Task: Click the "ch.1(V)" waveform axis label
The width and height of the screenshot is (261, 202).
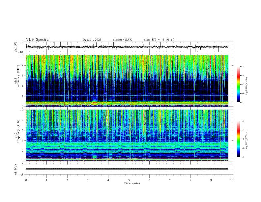Action: 16,47
